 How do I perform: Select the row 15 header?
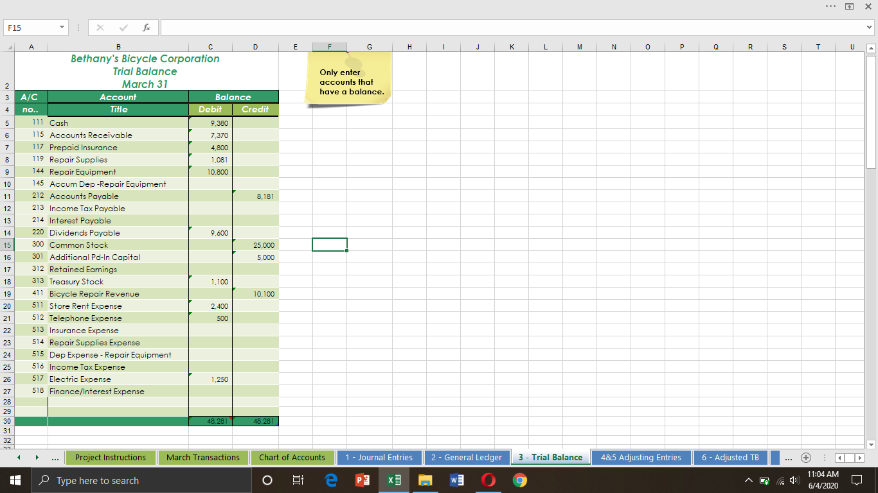7,245
